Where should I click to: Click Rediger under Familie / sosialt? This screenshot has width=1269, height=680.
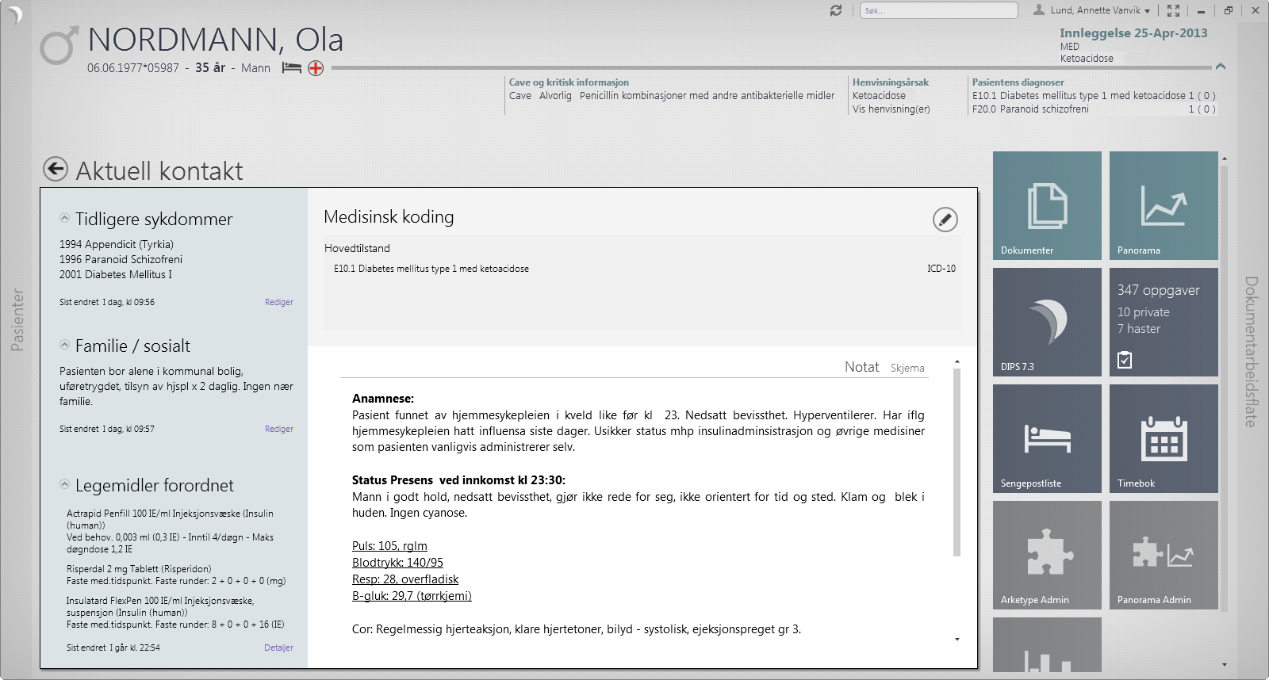tap(279, 429)
